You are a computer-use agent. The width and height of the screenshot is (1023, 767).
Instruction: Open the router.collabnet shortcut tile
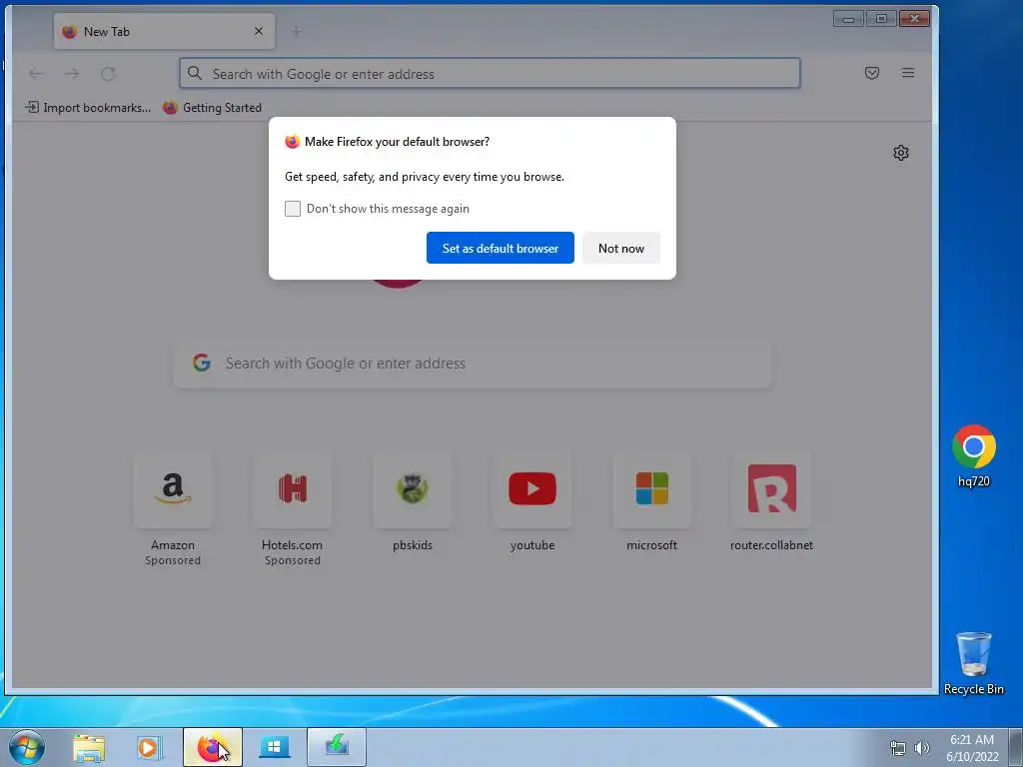pos(772,489)
